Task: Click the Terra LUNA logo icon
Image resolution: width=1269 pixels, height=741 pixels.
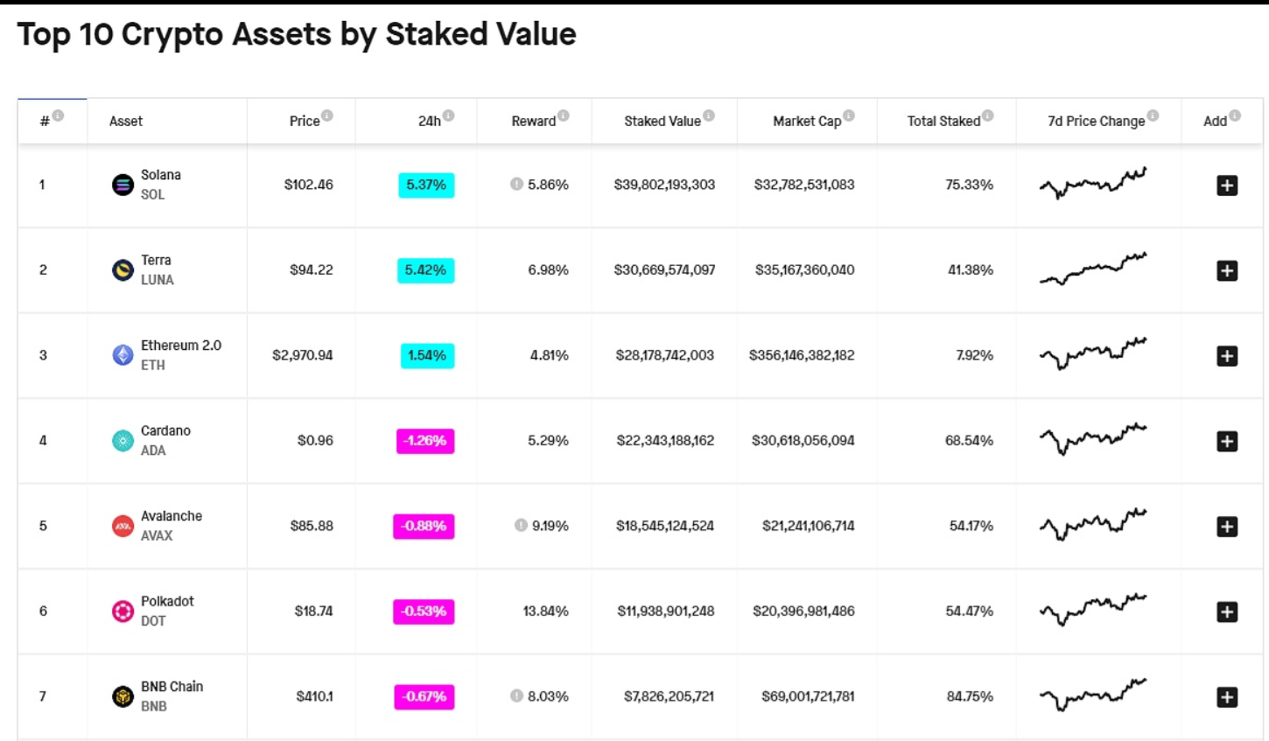Action: coord(123,270)
